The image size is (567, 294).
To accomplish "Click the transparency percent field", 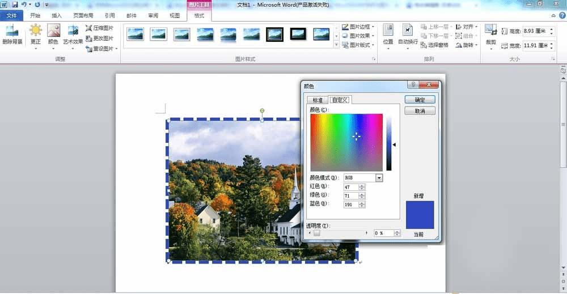I will (x=384, y=233).
